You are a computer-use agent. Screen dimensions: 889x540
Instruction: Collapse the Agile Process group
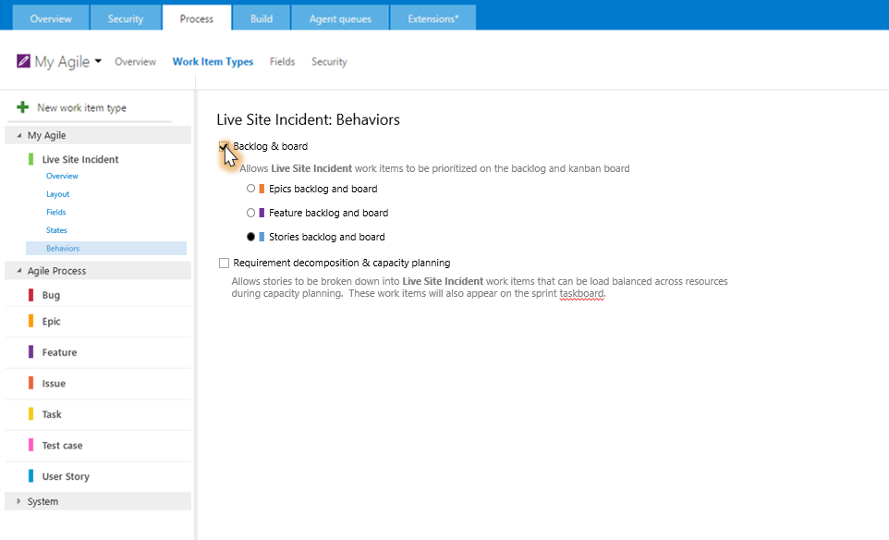pos(18,271)
